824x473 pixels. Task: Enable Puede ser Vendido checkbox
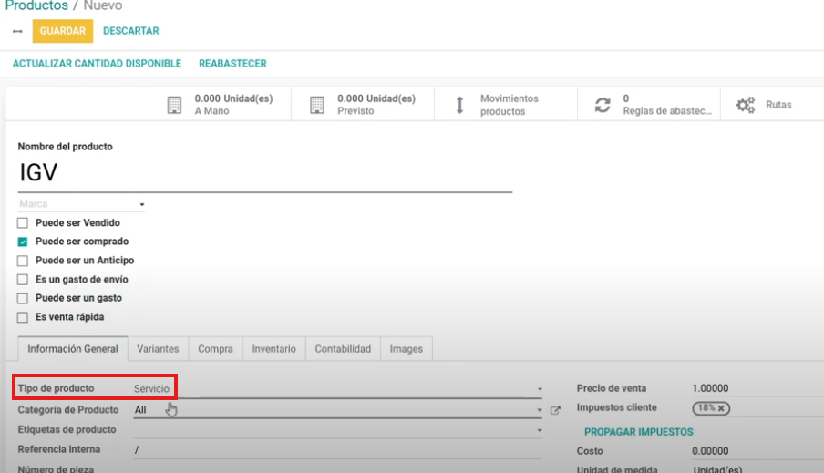[23, 223]
